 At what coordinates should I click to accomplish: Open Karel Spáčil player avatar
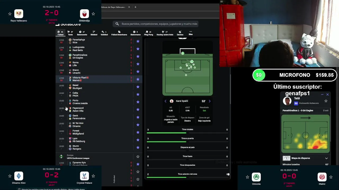tap(172, 101)
